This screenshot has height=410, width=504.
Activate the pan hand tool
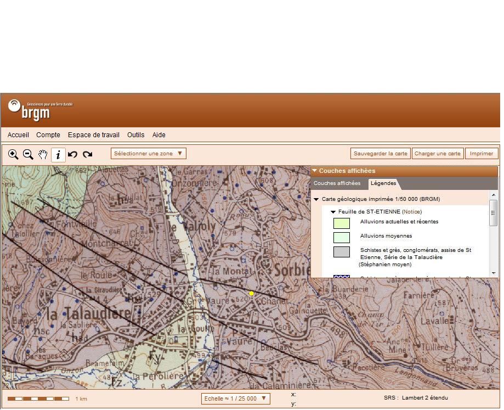[x=43, y=155]
